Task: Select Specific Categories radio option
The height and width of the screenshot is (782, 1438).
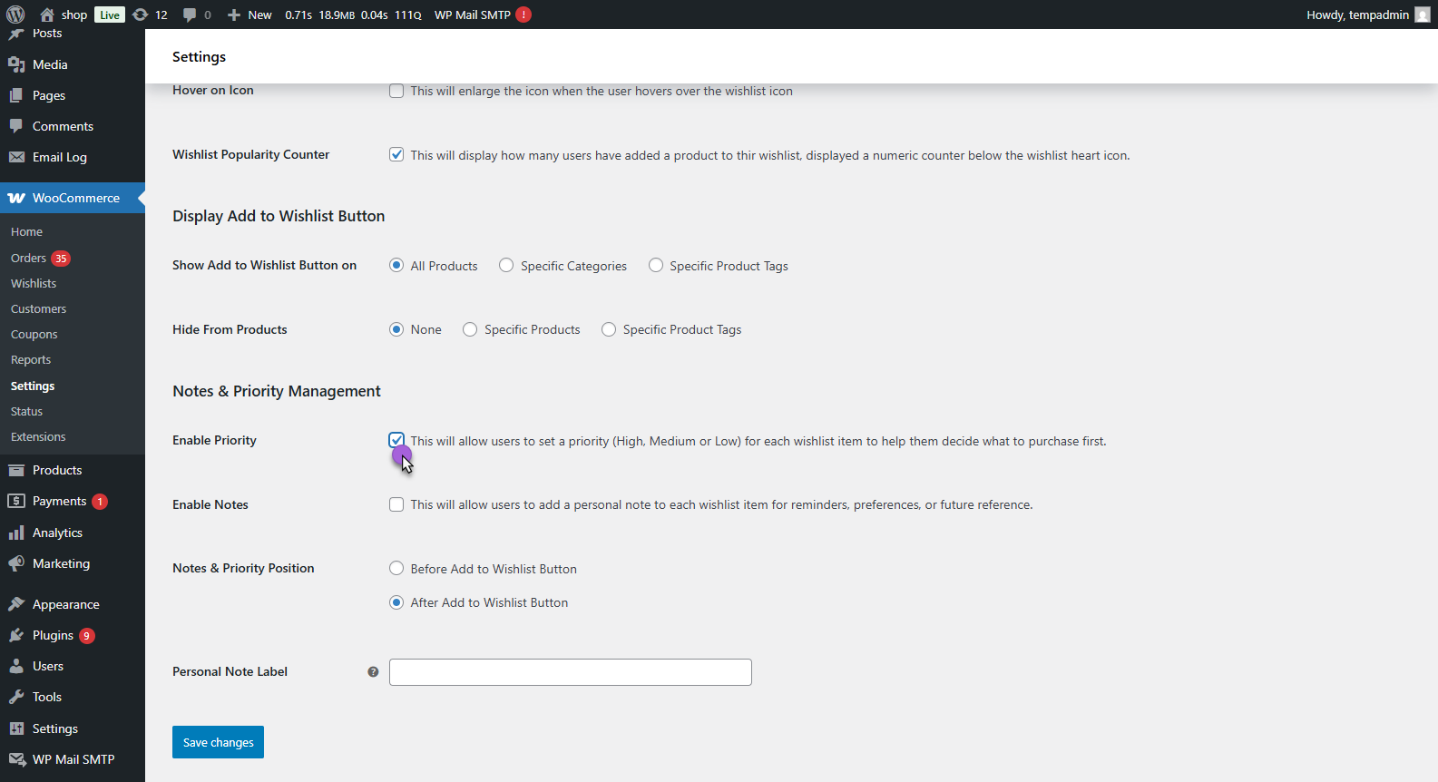Action: 506,266
